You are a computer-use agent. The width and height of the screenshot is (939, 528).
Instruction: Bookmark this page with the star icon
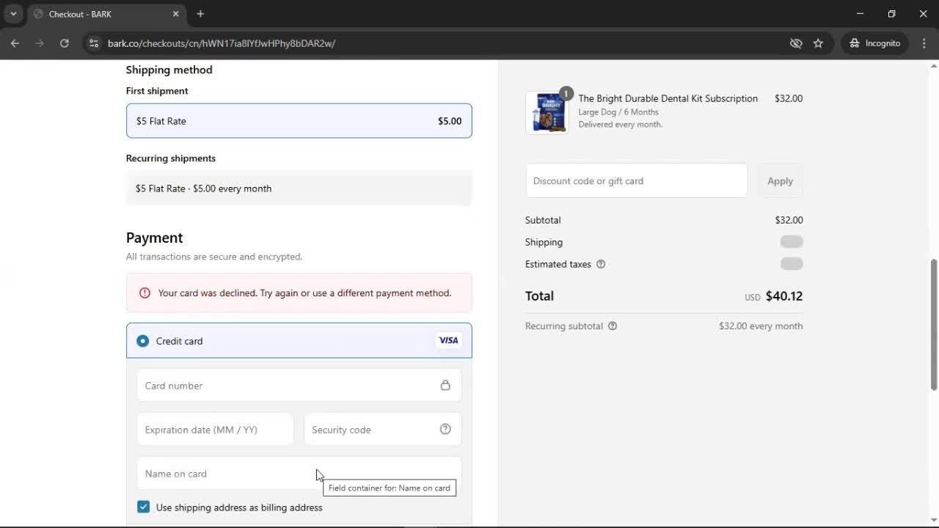[818, 43]
